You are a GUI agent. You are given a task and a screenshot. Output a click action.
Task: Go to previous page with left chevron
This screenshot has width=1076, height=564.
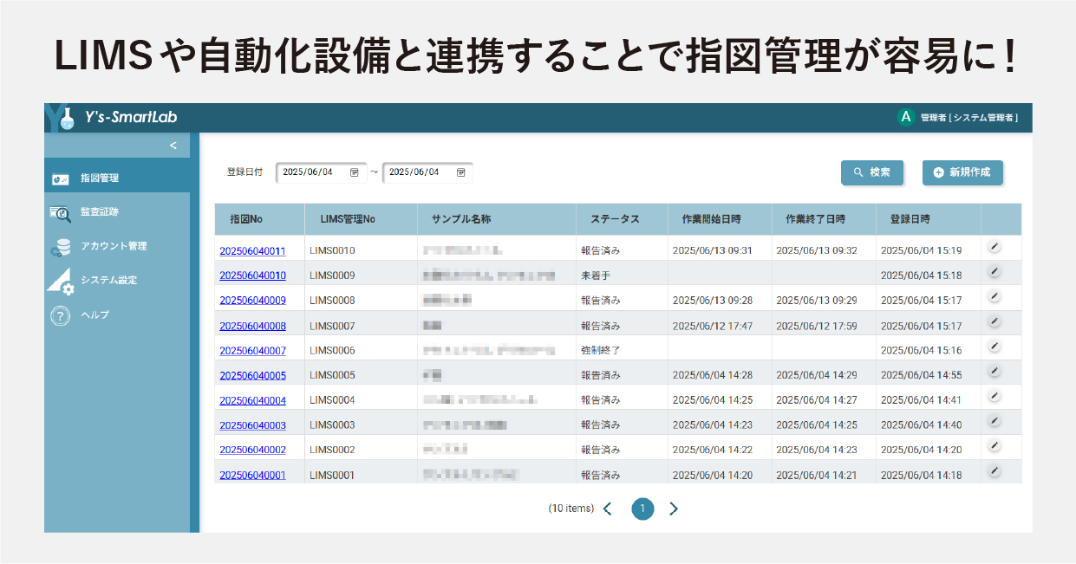click(608, 509)
